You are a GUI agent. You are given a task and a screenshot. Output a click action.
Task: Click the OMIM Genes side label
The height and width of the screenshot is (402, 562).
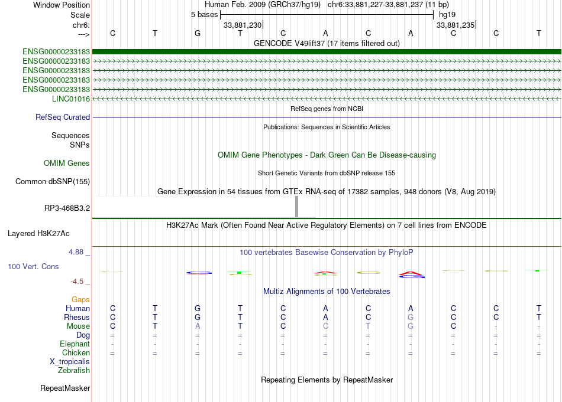(67, 163)
